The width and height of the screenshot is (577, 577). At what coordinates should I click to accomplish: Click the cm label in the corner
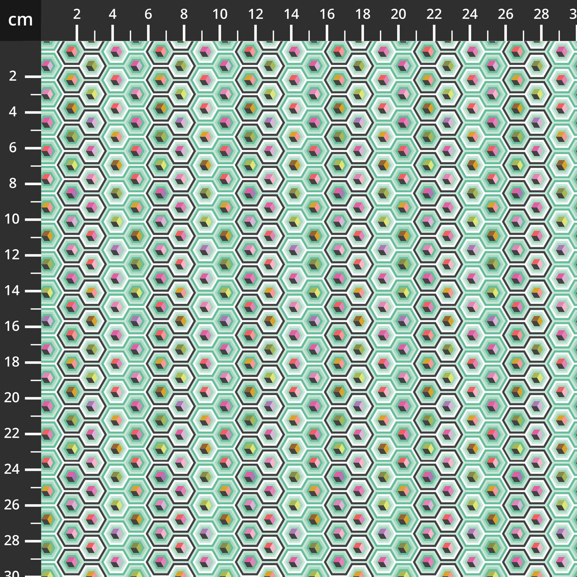(x=19, y=20)
